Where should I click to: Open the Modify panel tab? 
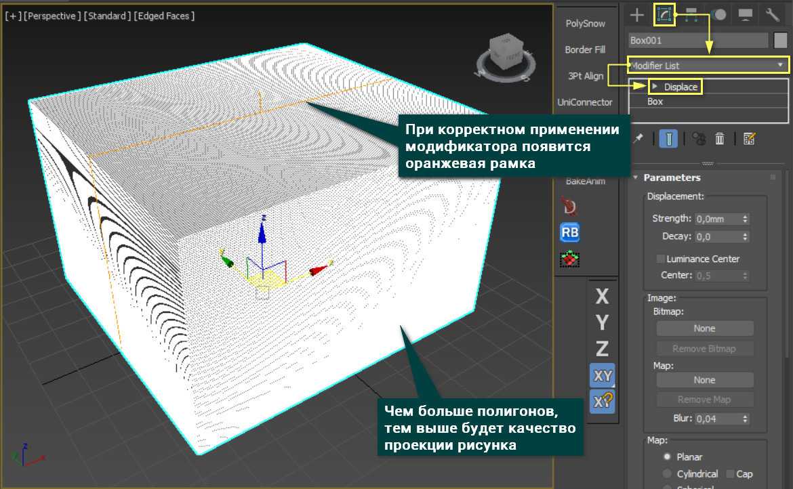pyautogui.click(x=664, y=14)
